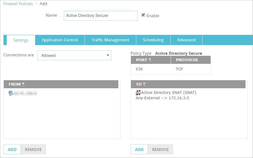Open the Application Control tab
The image size is (253, 158).
[x=60, y=40]
